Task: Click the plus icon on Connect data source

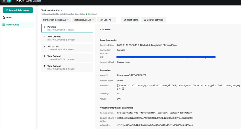Action: click(7, 10)
